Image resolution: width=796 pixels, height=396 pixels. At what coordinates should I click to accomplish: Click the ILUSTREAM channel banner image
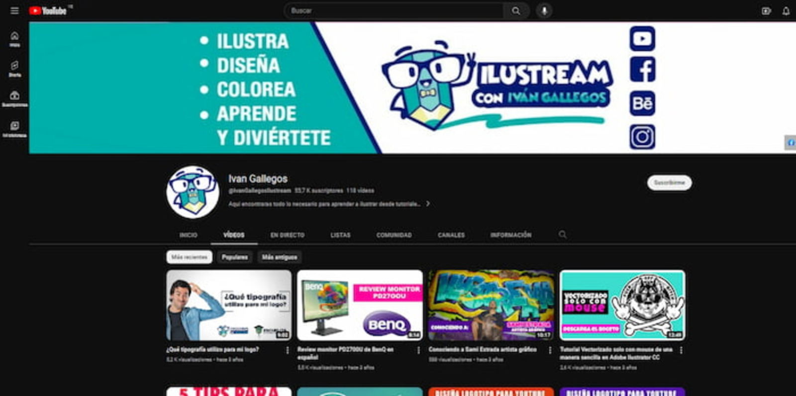(x=412, y=87)
